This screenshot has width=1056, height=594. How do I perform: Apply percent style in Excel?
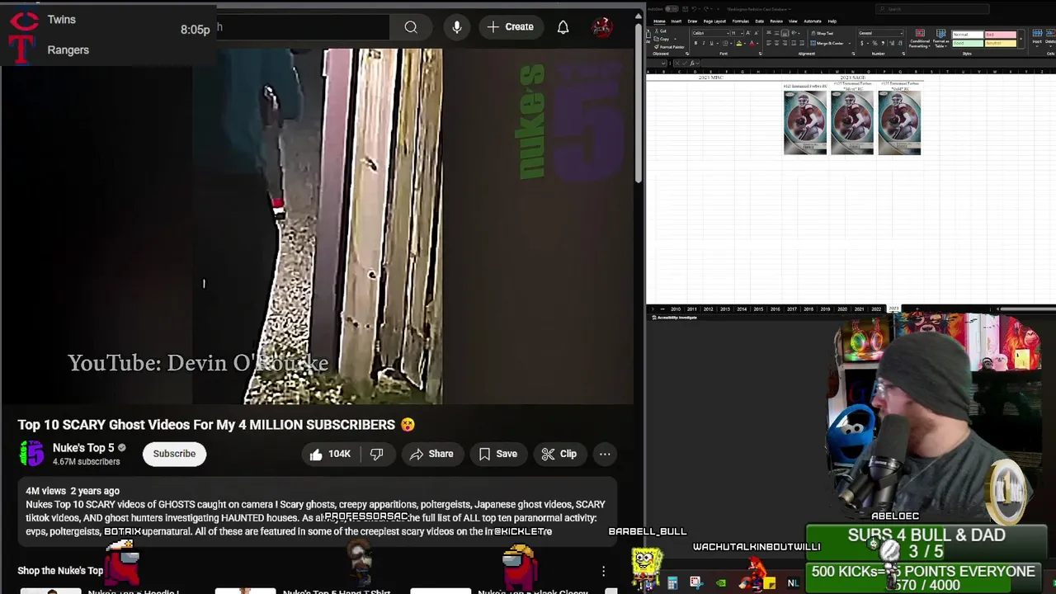click(874, 43)
